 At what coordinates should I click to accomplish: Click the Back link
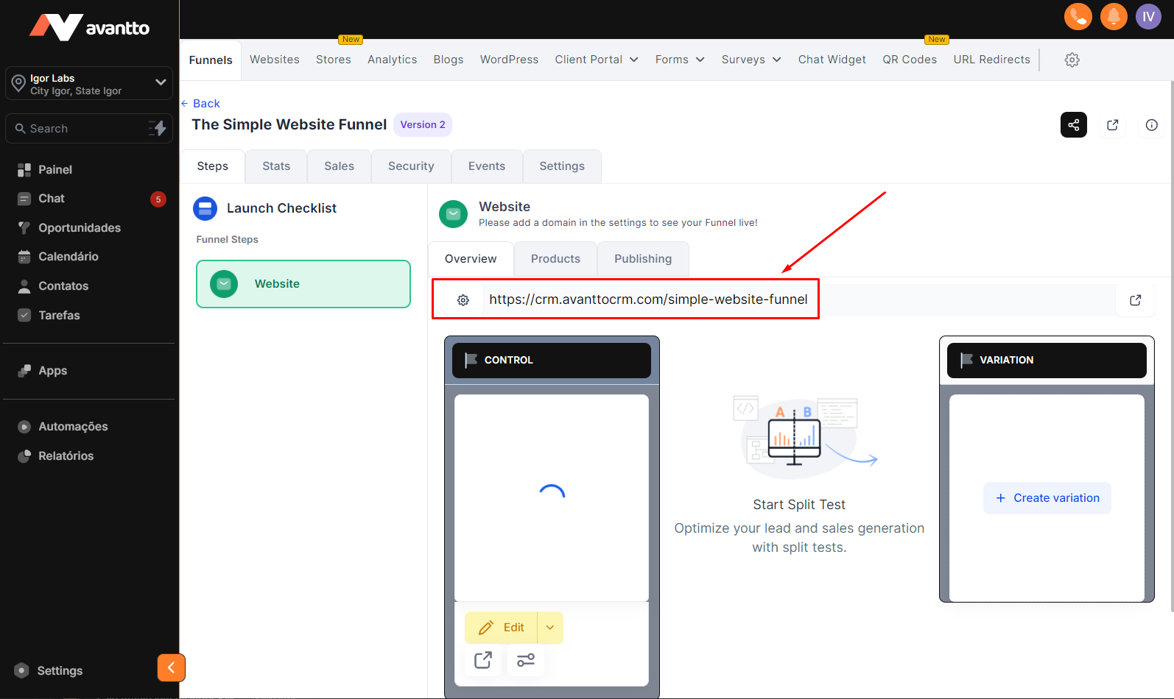point(201,104)
